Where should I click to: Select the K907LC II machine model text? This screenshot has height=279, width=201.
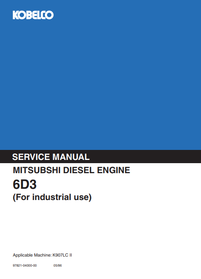(62, 255)
